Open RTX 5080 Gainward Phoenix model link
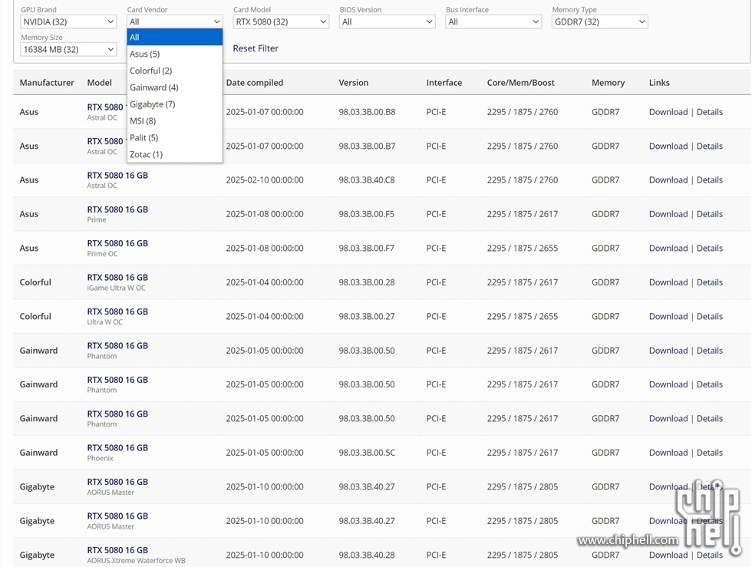The height and width of the screenshot is (567, 752). (117, 447)
